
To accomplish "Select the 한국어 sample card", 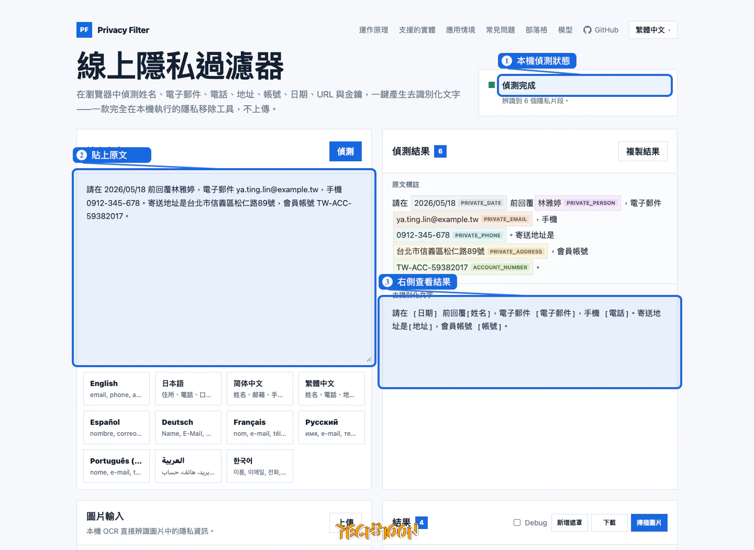I will point(260,466).
